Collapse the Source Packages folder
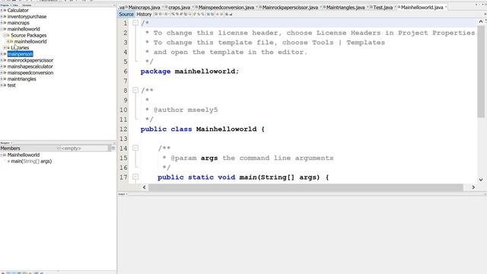This screenshot has height=274, width=487. pos(5,35)
